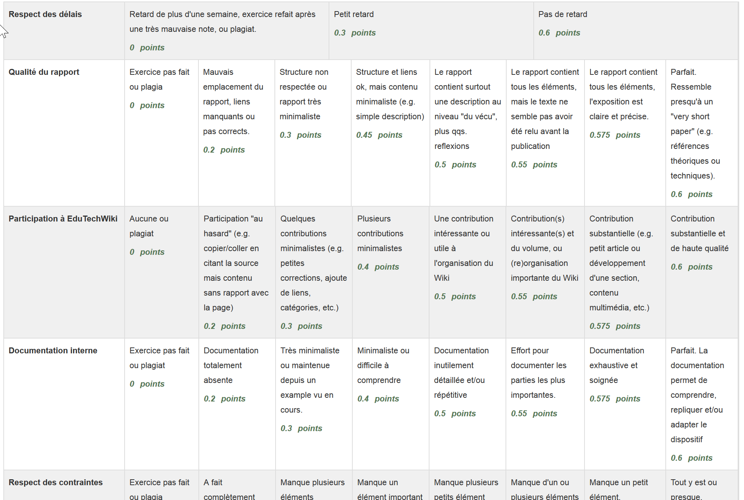
Task: Pick 'Structure et liens ok' 0.45 points cell
Action: [x=390, y=133]
